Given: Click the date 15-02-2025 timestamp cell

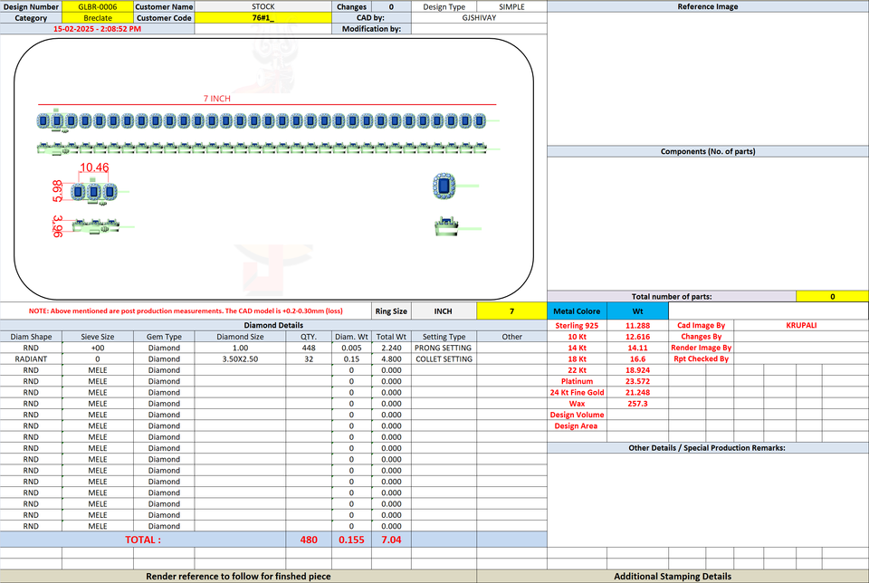Looking at the screenshot, I should [x=97, y=29].
